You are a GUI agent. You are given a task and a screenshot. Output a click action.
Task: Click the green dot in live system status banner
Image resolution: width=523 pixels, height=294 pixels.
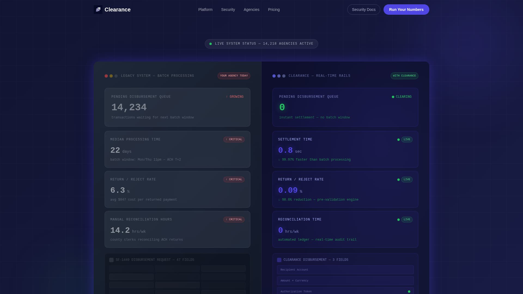210,44
